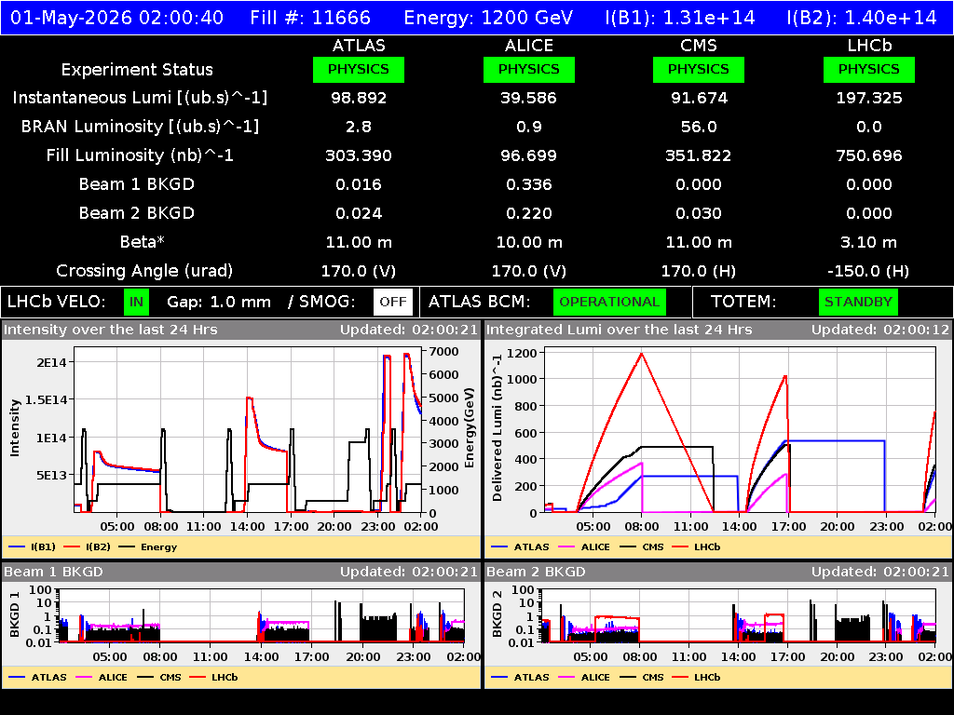Click the ALICE PHYSICS status indicator
Screen dimensions: 954x715
(x=529, y=69)
